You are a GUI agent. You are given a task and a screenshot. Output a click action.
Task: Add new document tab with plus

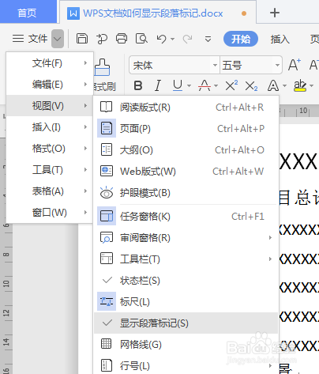[x=275, y=13]
